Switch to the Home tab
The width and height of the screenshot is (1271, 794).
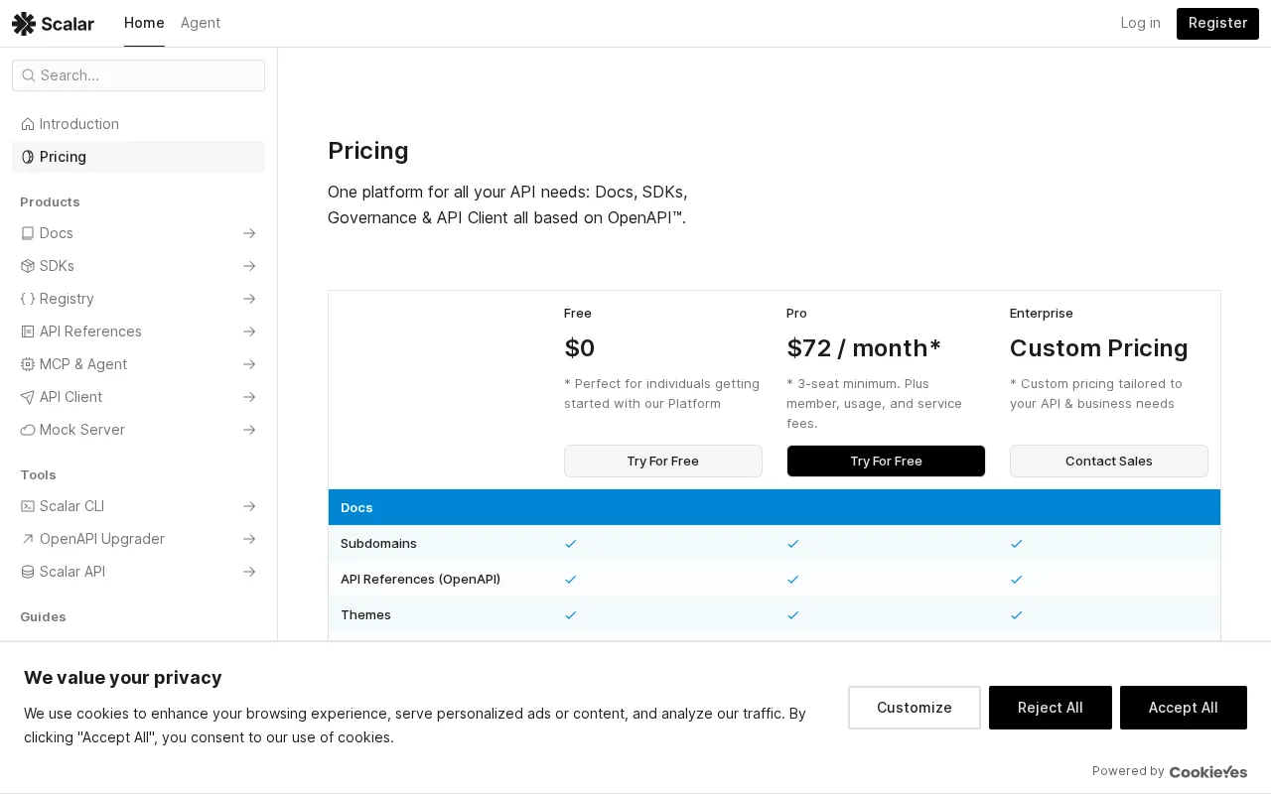click(x=144, y=23)
